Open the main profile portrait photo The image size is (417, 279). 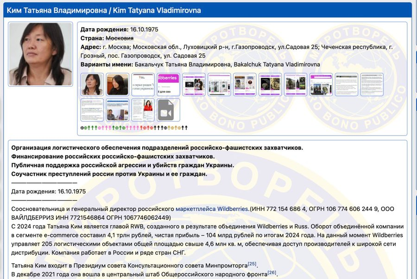40,54
